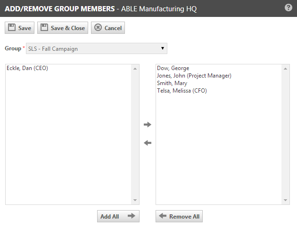
Task: Select Telsa, Melissa (CFO) entry
Action: point(181,91)
